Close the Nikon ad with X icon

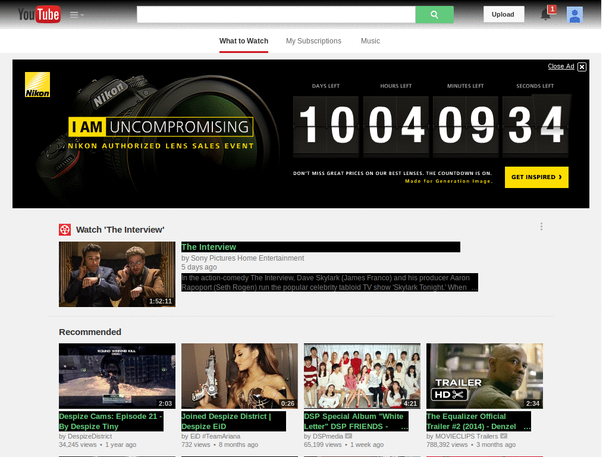point(582,67)
